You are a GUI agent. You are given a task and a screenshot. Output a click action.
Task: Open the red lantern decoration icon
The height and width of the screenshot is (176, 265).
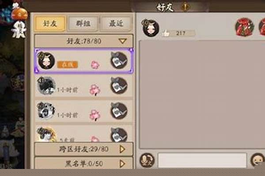click(x=245, y=27)
